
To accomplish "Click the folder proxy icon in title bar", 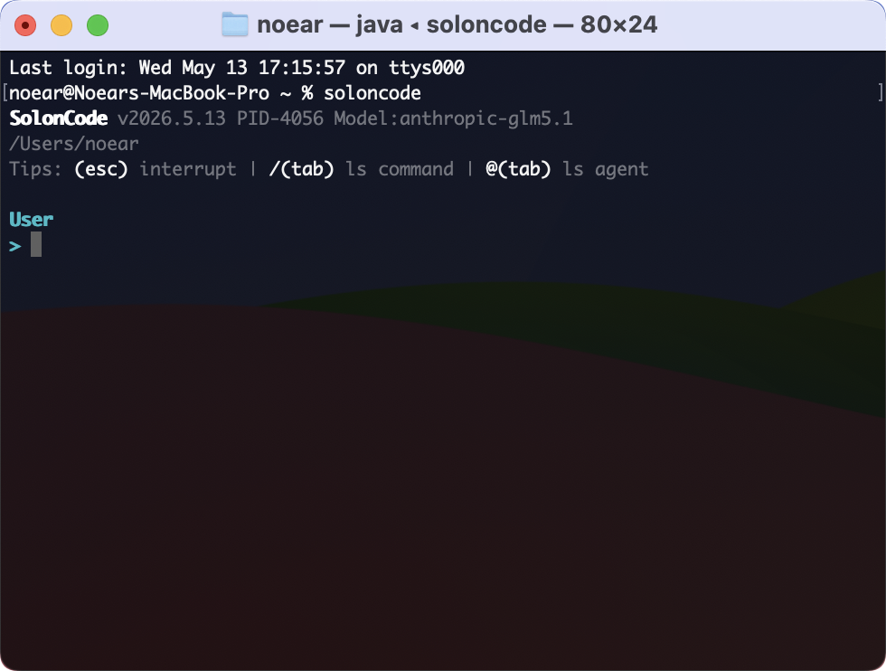I will click(235, 25).
